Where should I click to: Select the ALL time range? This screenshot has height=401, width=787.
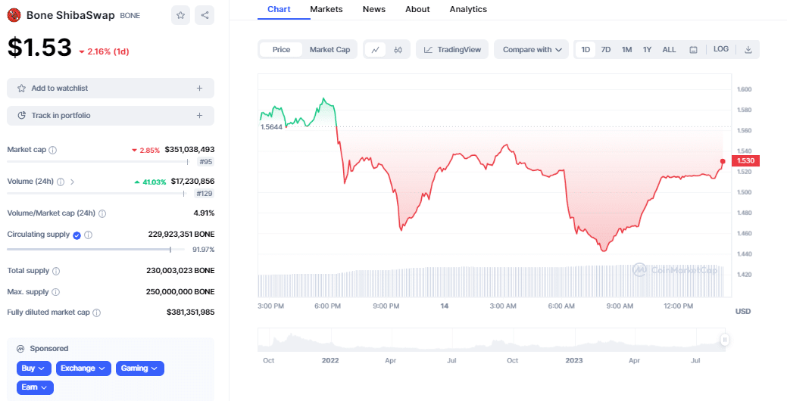[x=669, y=50]
